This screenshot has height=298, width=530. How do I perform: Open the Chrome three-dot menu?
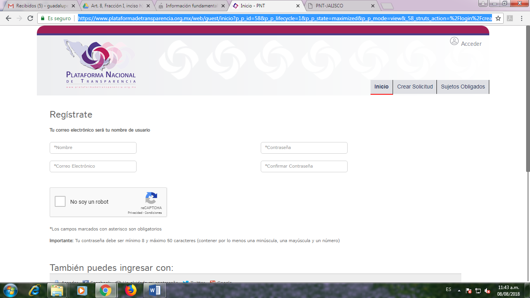click(x=522, y=18)
